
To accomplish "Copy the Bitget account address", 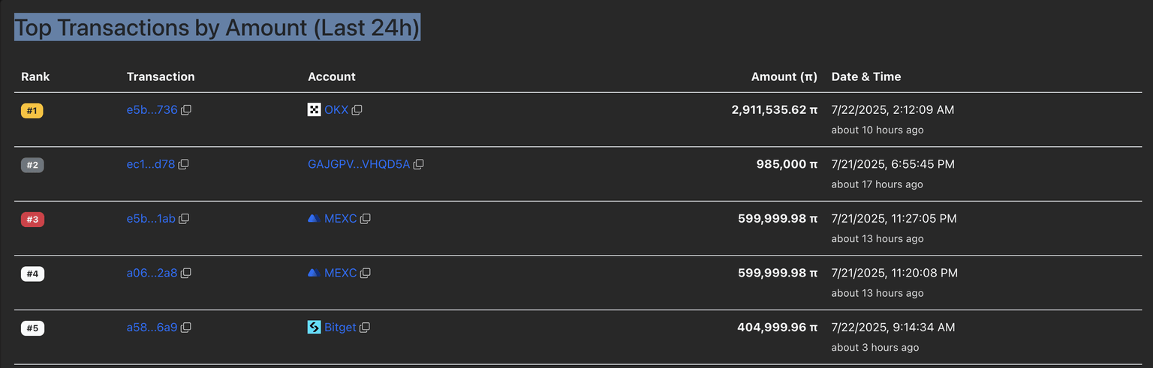I will click(x=365, y=328).
